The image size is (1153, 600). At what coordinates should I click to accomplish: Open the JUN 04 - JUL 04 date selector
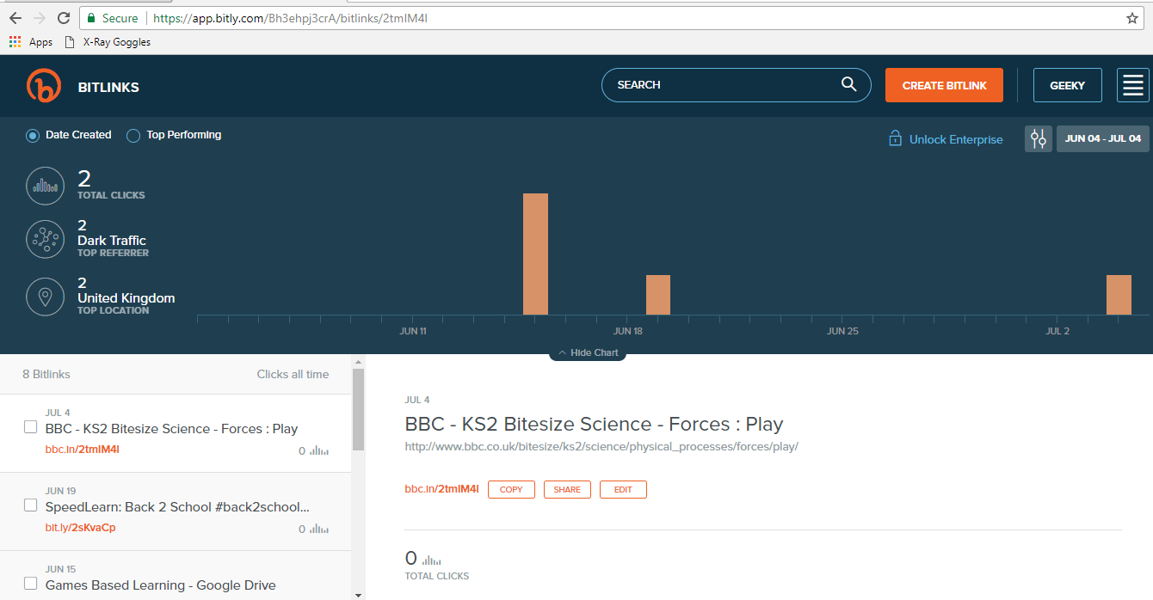point(1102,138)
